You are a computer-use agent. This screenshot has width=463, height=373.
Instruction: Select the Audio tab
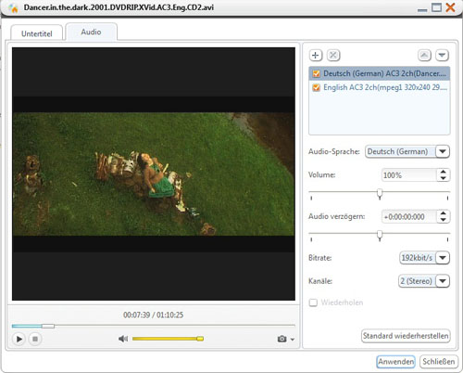click(92, 32)
